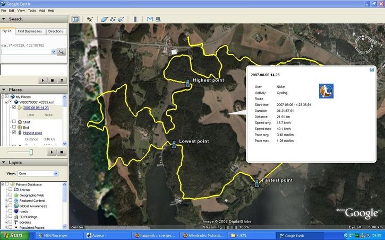This screenshot has height=240, width=385.
Task: Toggle the sidebar panel toolbar icon
Action: click(x=75, y=19)
